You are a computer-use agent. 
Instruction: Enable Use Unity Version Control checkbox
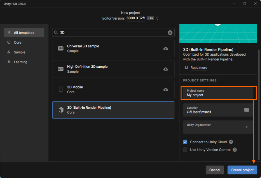[x=185, y=150]
